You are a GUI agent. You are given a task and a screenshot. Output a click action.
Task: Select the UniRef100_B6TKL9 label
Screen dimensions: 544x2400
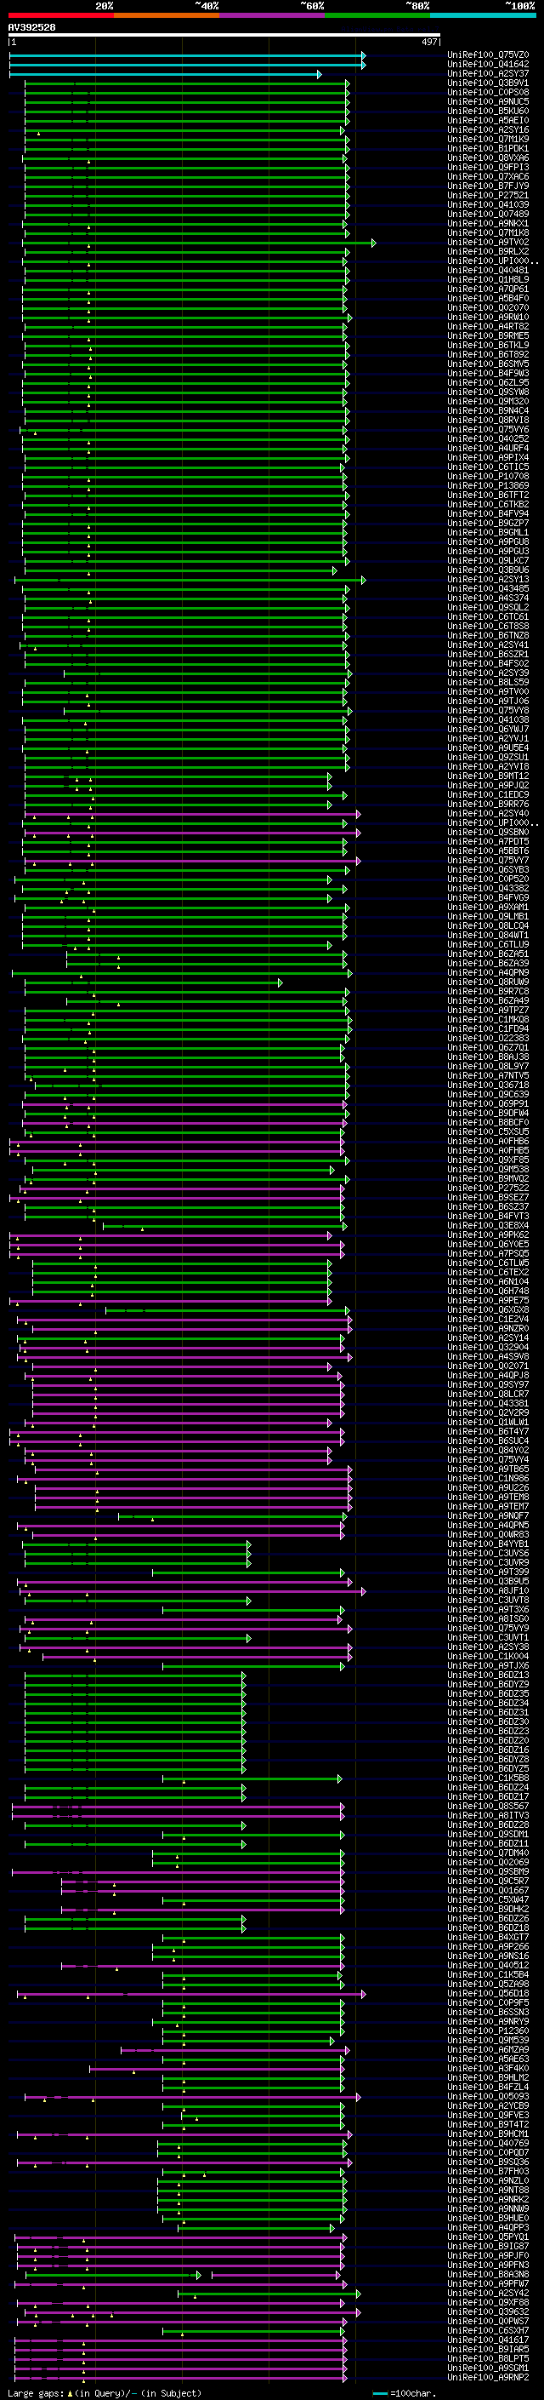488,345
